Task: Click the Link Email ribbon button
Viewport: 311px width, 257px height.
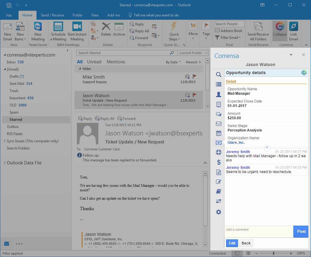Action: [293, 31]
